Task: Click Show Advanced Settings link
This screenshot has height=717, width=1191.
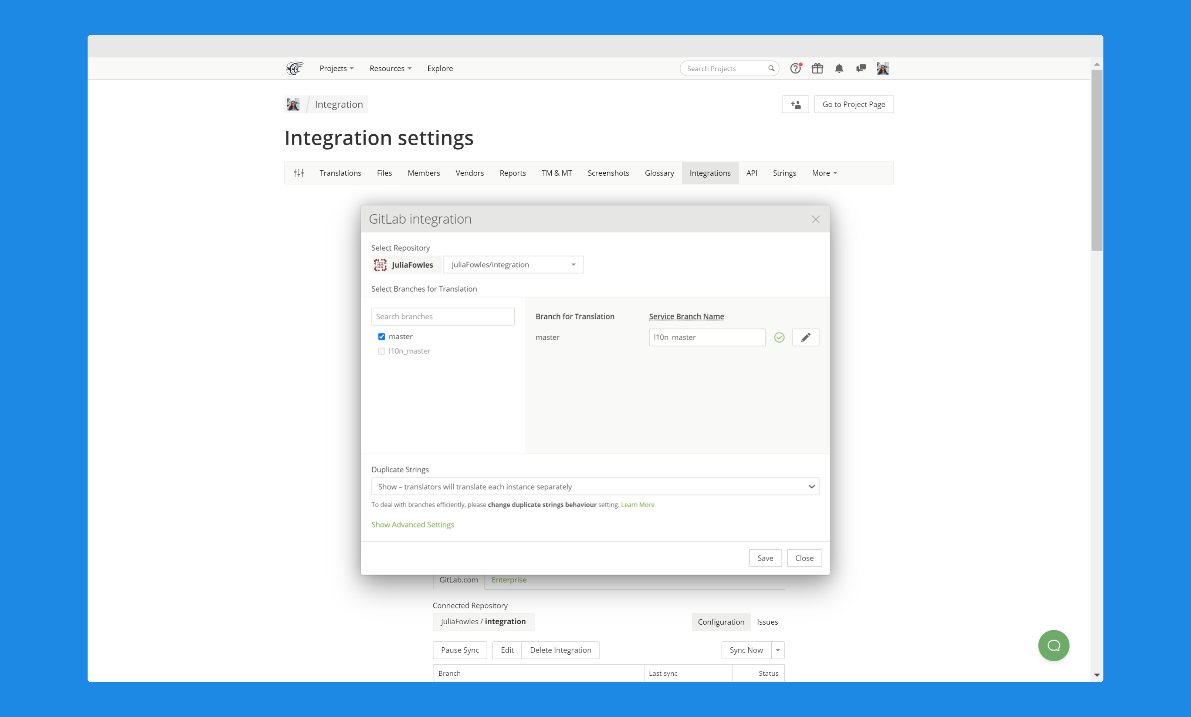Action: pyautogui.click(x=412, y=525)
